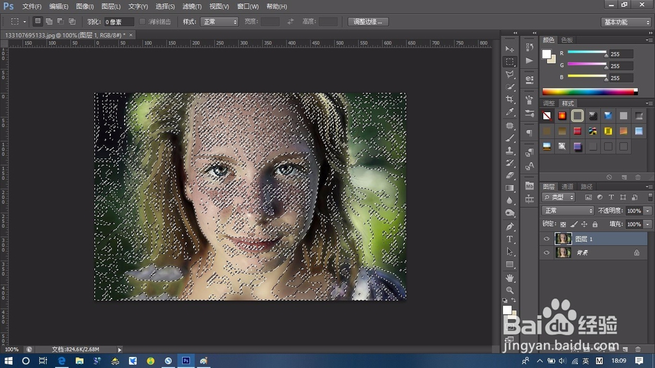Toggle lock image pixels brush icon
Image resolution: width=655 pixels, height=368 pixels.
click(574, 225)
